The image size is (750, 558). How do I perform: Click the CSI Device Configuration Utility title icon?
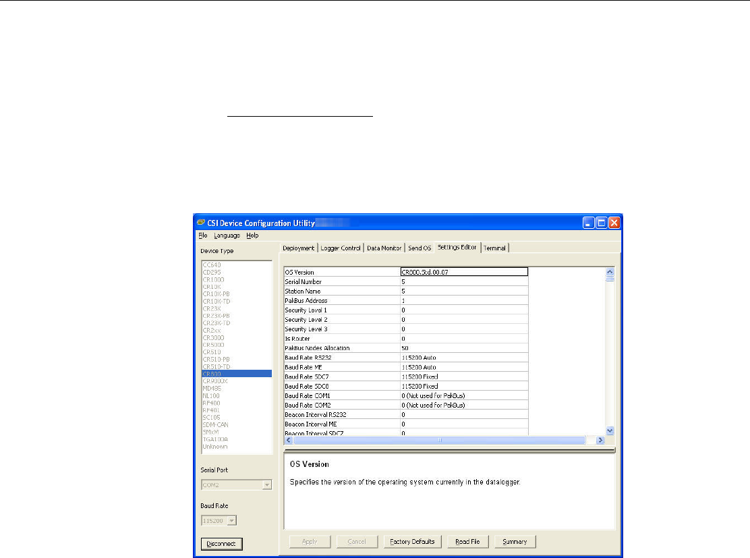(x=201, y=223)
